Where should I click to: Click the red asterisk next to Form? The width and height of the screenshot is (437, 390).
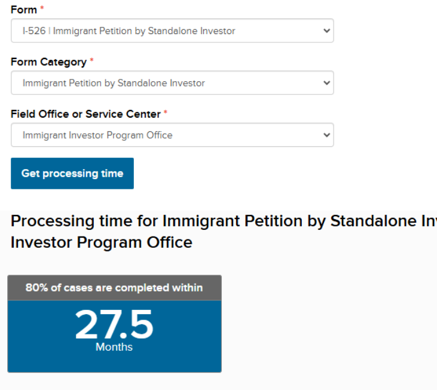(42, 9)
